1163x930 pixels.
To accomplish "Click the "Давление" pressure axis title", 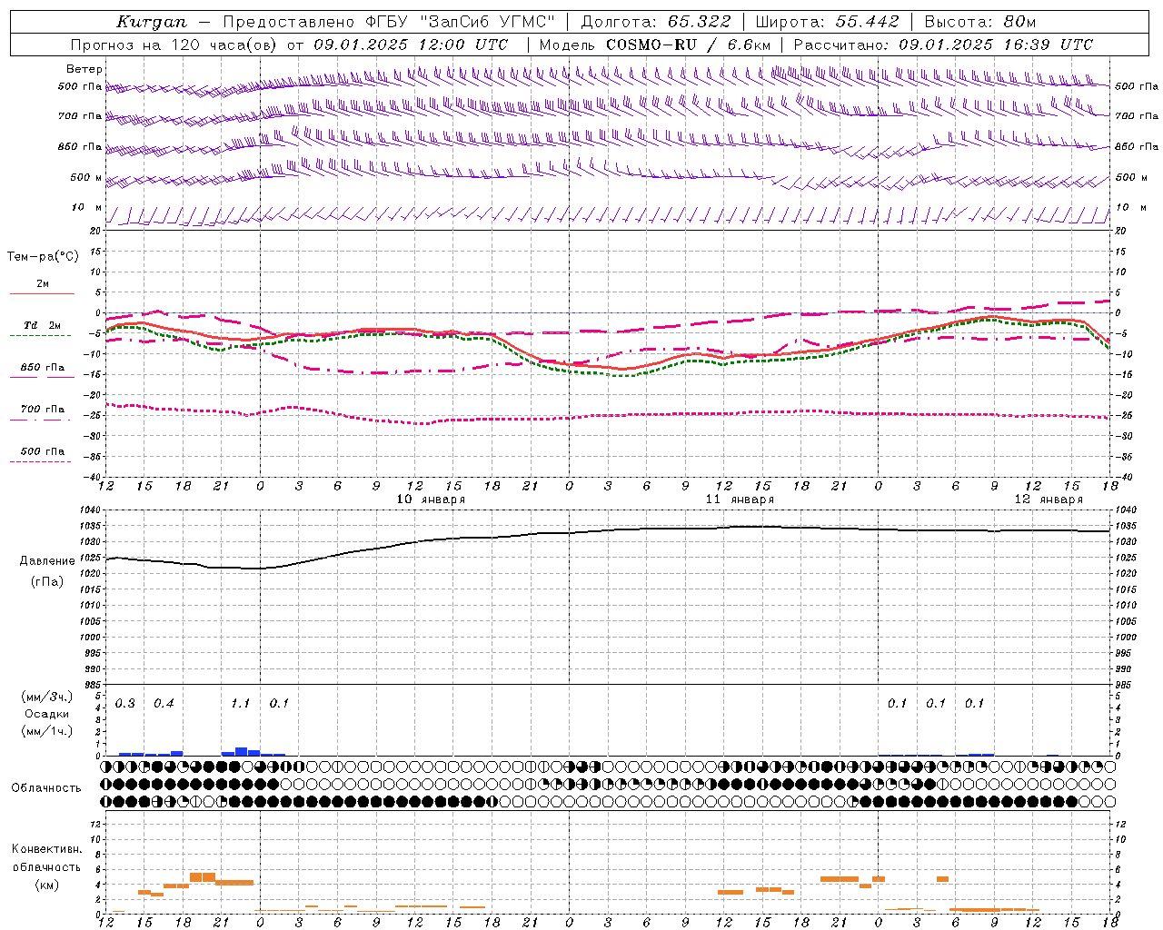I will coord(47,561).
